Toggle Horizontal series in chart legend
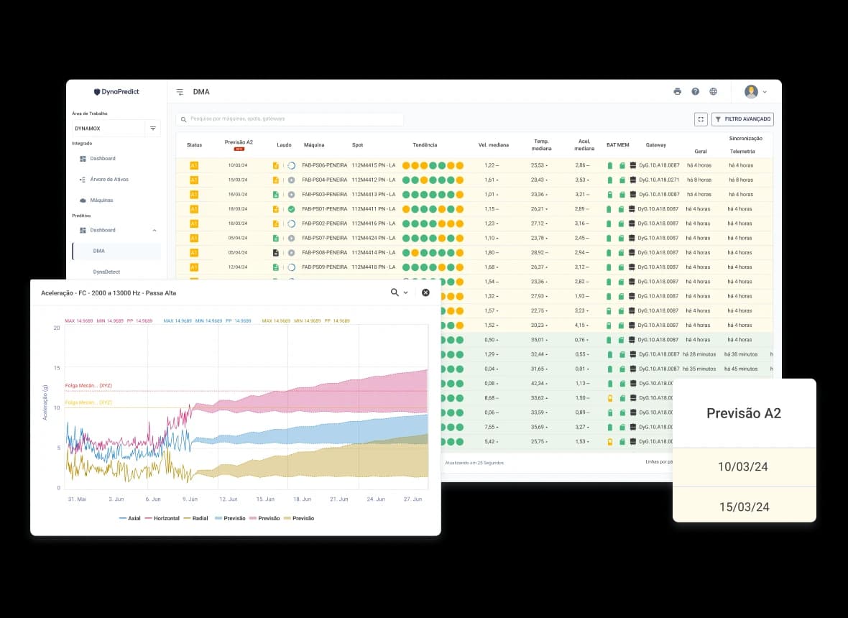 pyautogui.click(x=162, y=518)
